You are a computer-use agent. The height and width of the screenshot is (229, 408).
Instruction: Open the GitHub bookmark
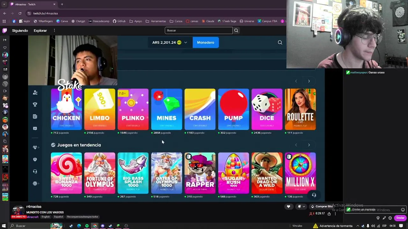coord(119,21)
